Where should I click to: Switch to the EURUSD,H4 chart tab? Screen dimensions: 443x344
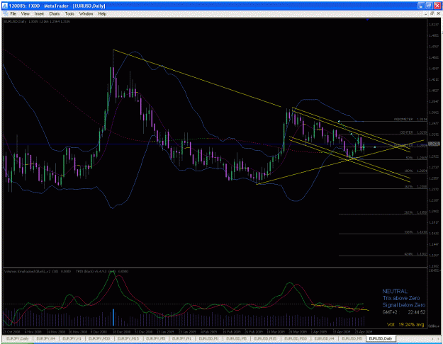click(x=324, y=338)
